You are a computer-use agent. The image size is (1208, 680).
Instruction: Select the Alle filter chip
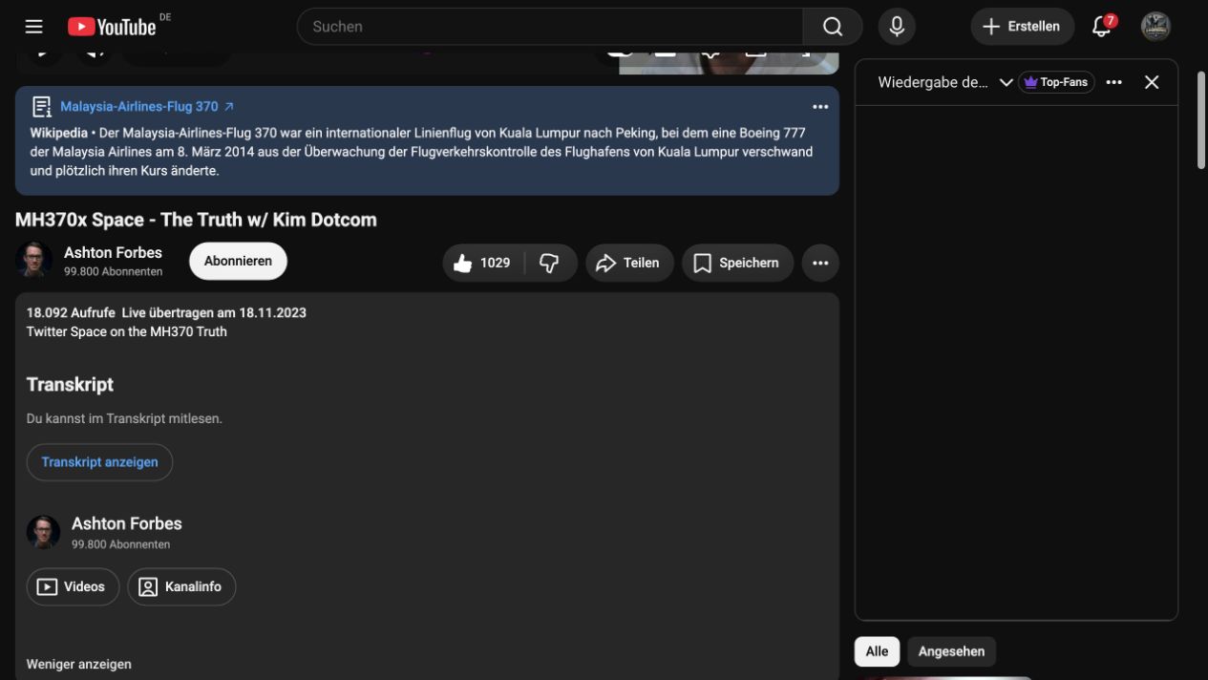[877, 651]
